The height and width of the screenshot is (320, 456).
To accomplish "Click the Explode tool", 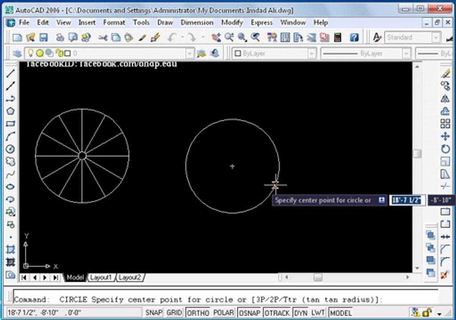I will tap(445, 274).
